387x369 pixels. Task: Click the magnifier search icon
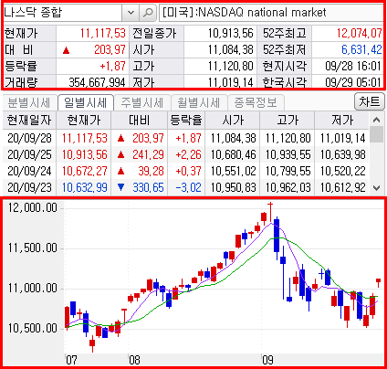click(x=148, y=13)
